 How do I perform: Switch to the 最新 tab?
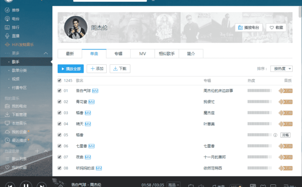pyautogui.click(x=70, y=54)
